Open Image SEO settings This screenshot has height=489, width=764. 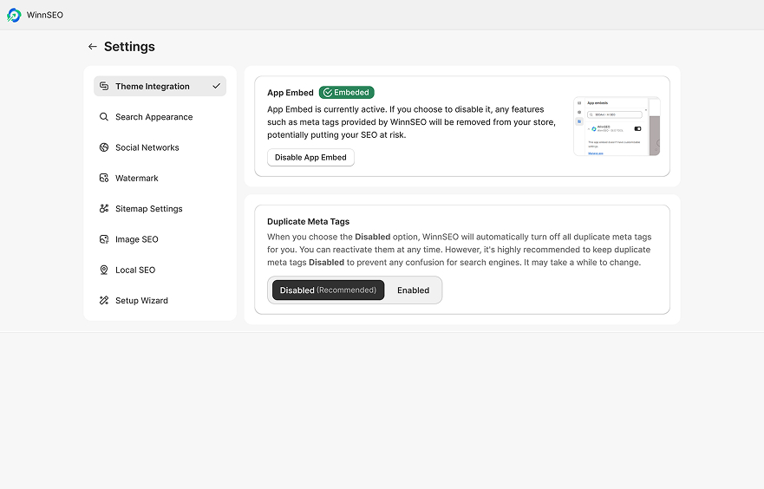click(x=160, y=239)
